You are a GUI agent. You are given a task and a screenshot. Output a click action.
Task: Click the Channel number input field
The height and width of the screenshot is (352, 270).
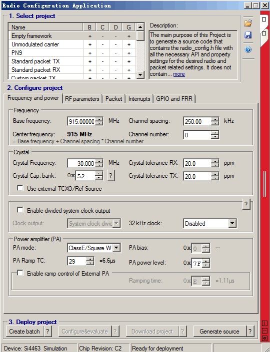(x=197, y=135)
